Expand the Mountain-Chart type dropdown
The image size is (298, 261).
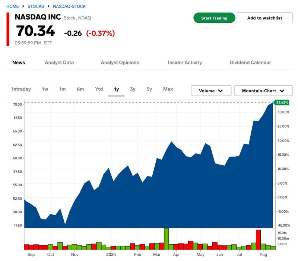click(263, 91)
